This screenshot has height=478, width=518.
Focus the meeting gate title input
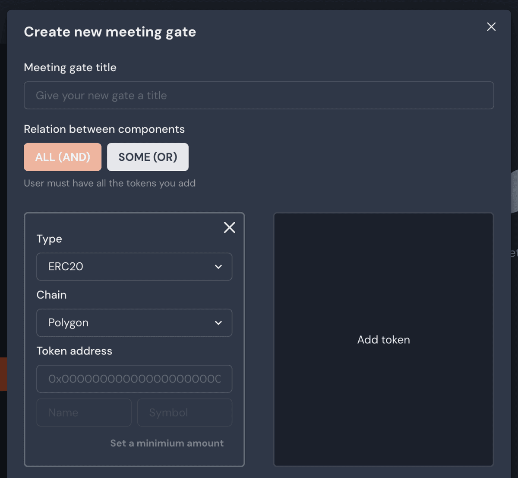coord(259,96)
